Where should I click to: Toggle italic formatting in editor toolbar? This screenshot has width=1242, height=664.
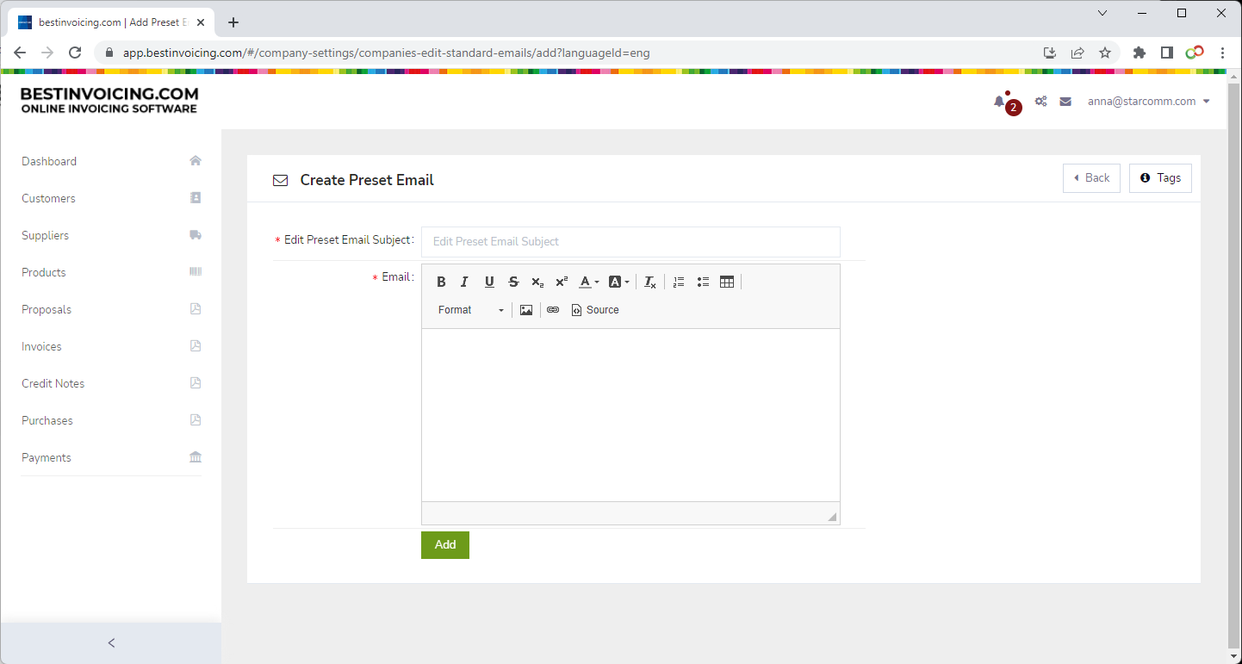click(465, 282)
